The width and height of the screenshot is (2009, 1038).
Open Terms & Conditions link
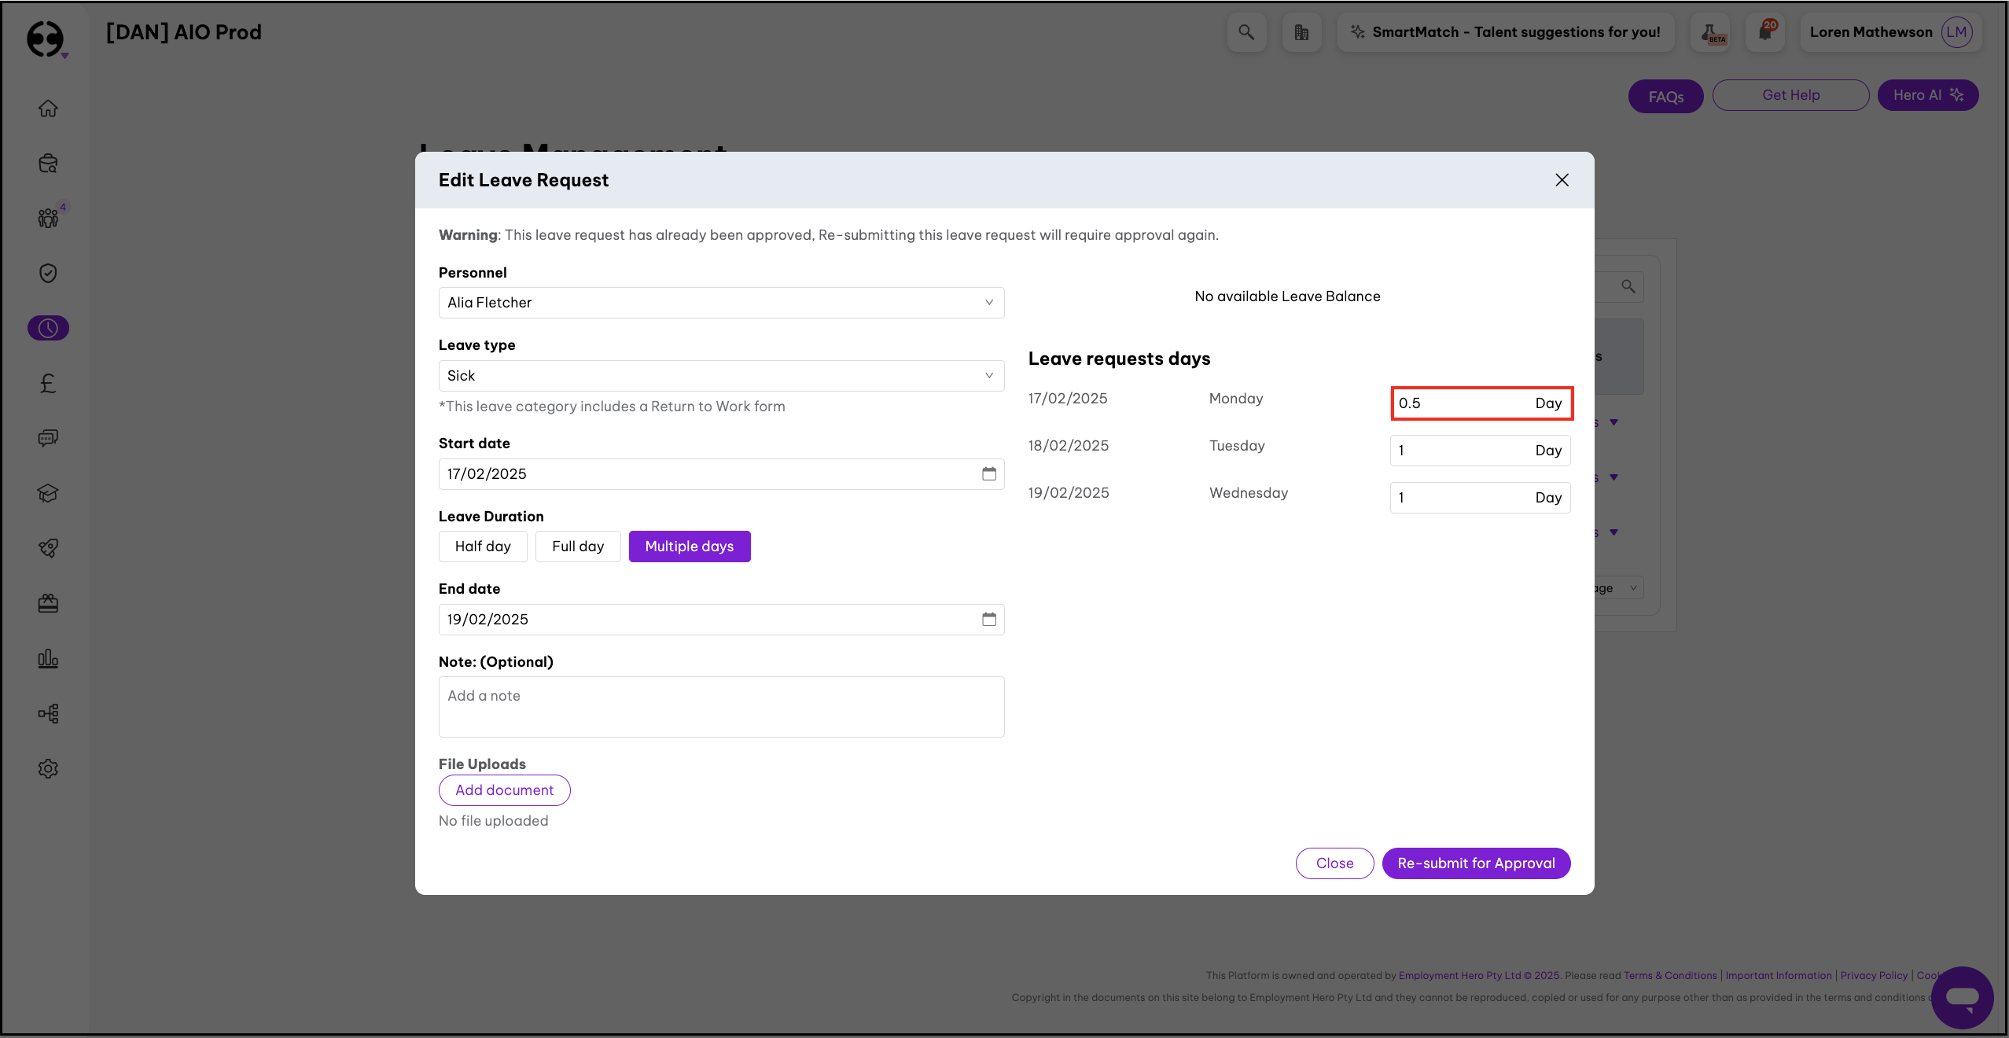[x=1670, y=975]
